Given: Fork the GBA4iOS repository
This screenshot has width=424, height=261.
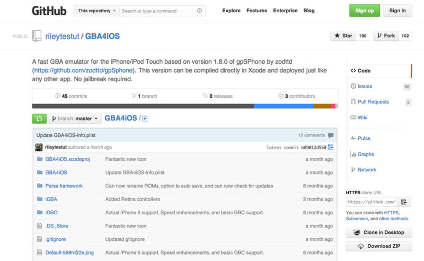Looking at the screenshot, I should point(386,36).
